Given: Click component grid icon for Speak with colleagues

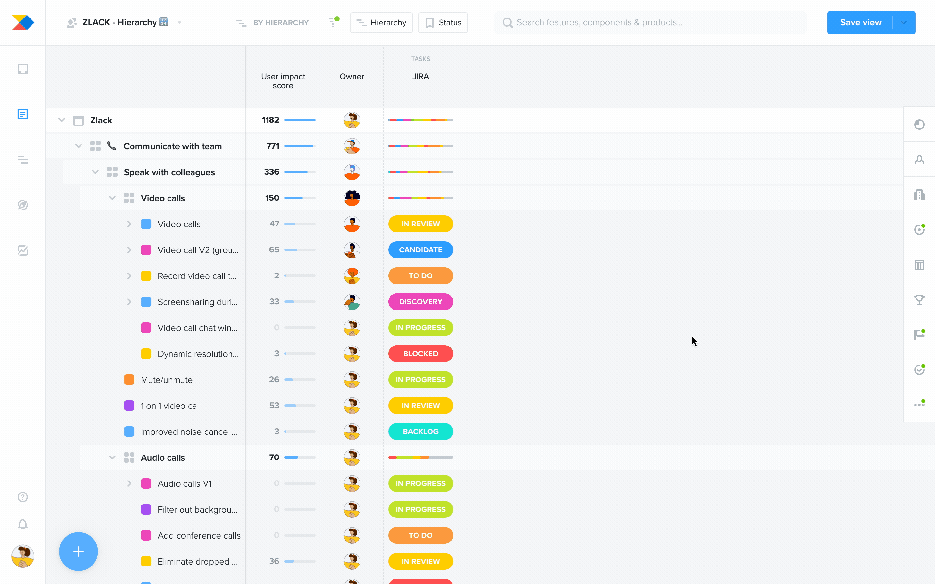Looking at the screenshot, I should coord(112,172).
